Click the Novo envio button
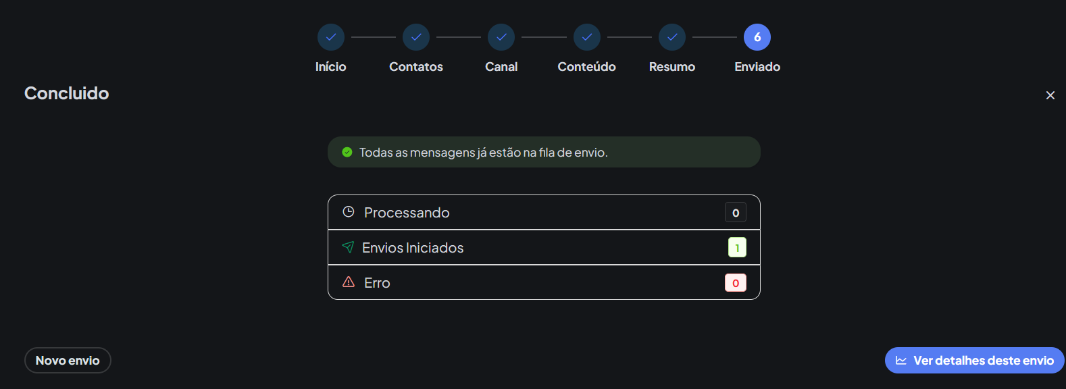 (68, 361)
